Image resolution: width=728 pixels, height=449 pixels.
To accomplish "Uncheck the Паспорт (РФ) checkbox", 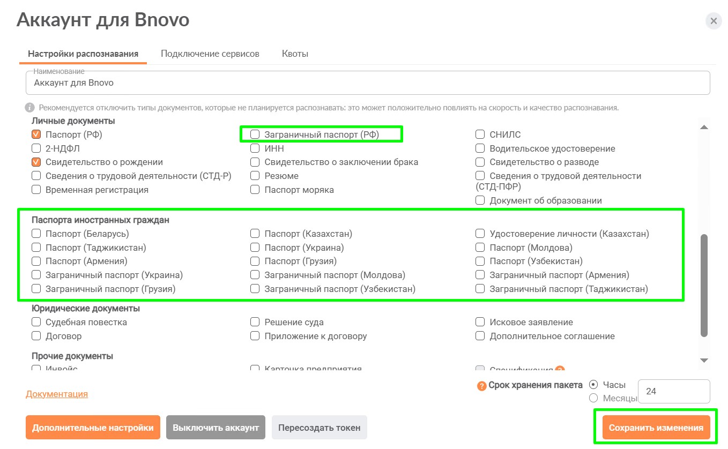I will click(x=36, y=134).
